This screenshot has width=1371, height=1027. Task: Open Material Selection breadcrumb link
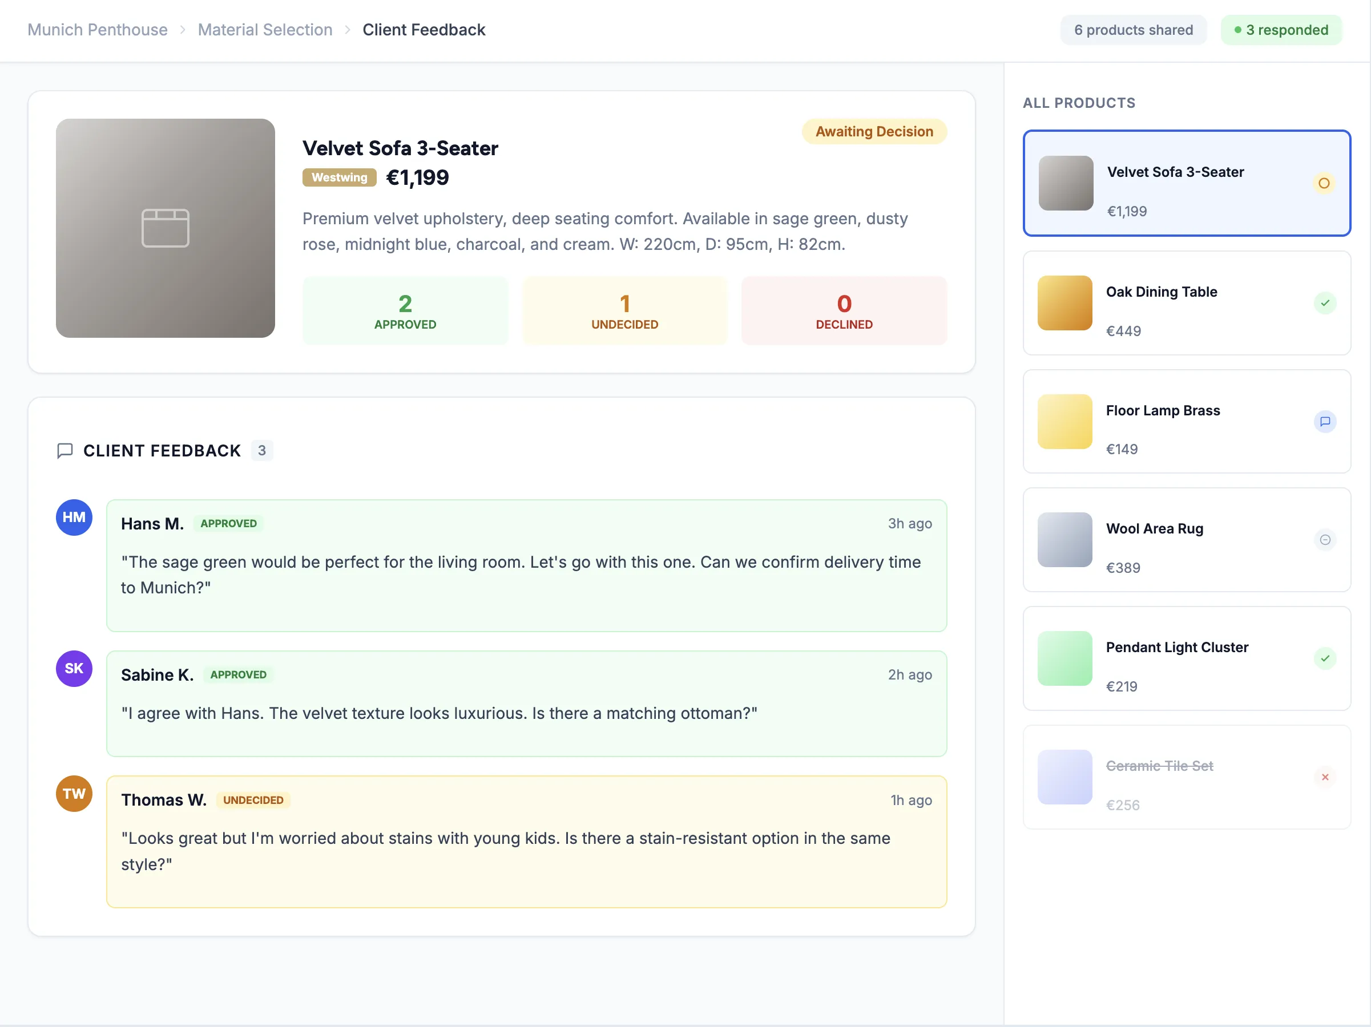[265, 30]
